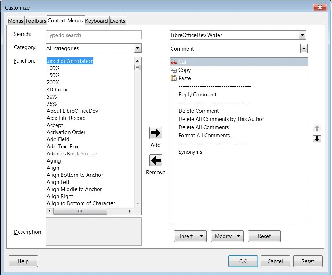
Task: Select Synonyms menu entry
Action: pos(239,152)
